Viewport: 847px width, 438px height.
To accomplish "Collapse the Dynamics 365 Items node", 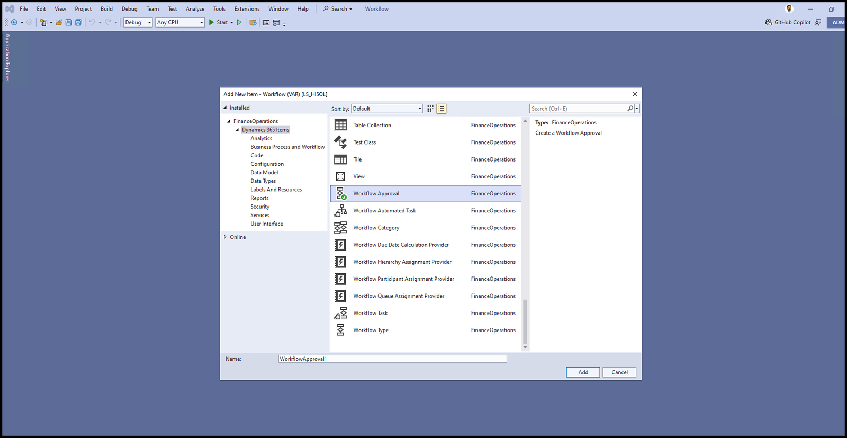I will point(237,130).
